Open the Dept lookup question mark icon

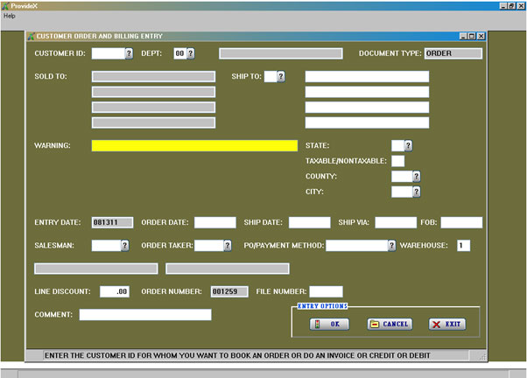coord(191,53)
